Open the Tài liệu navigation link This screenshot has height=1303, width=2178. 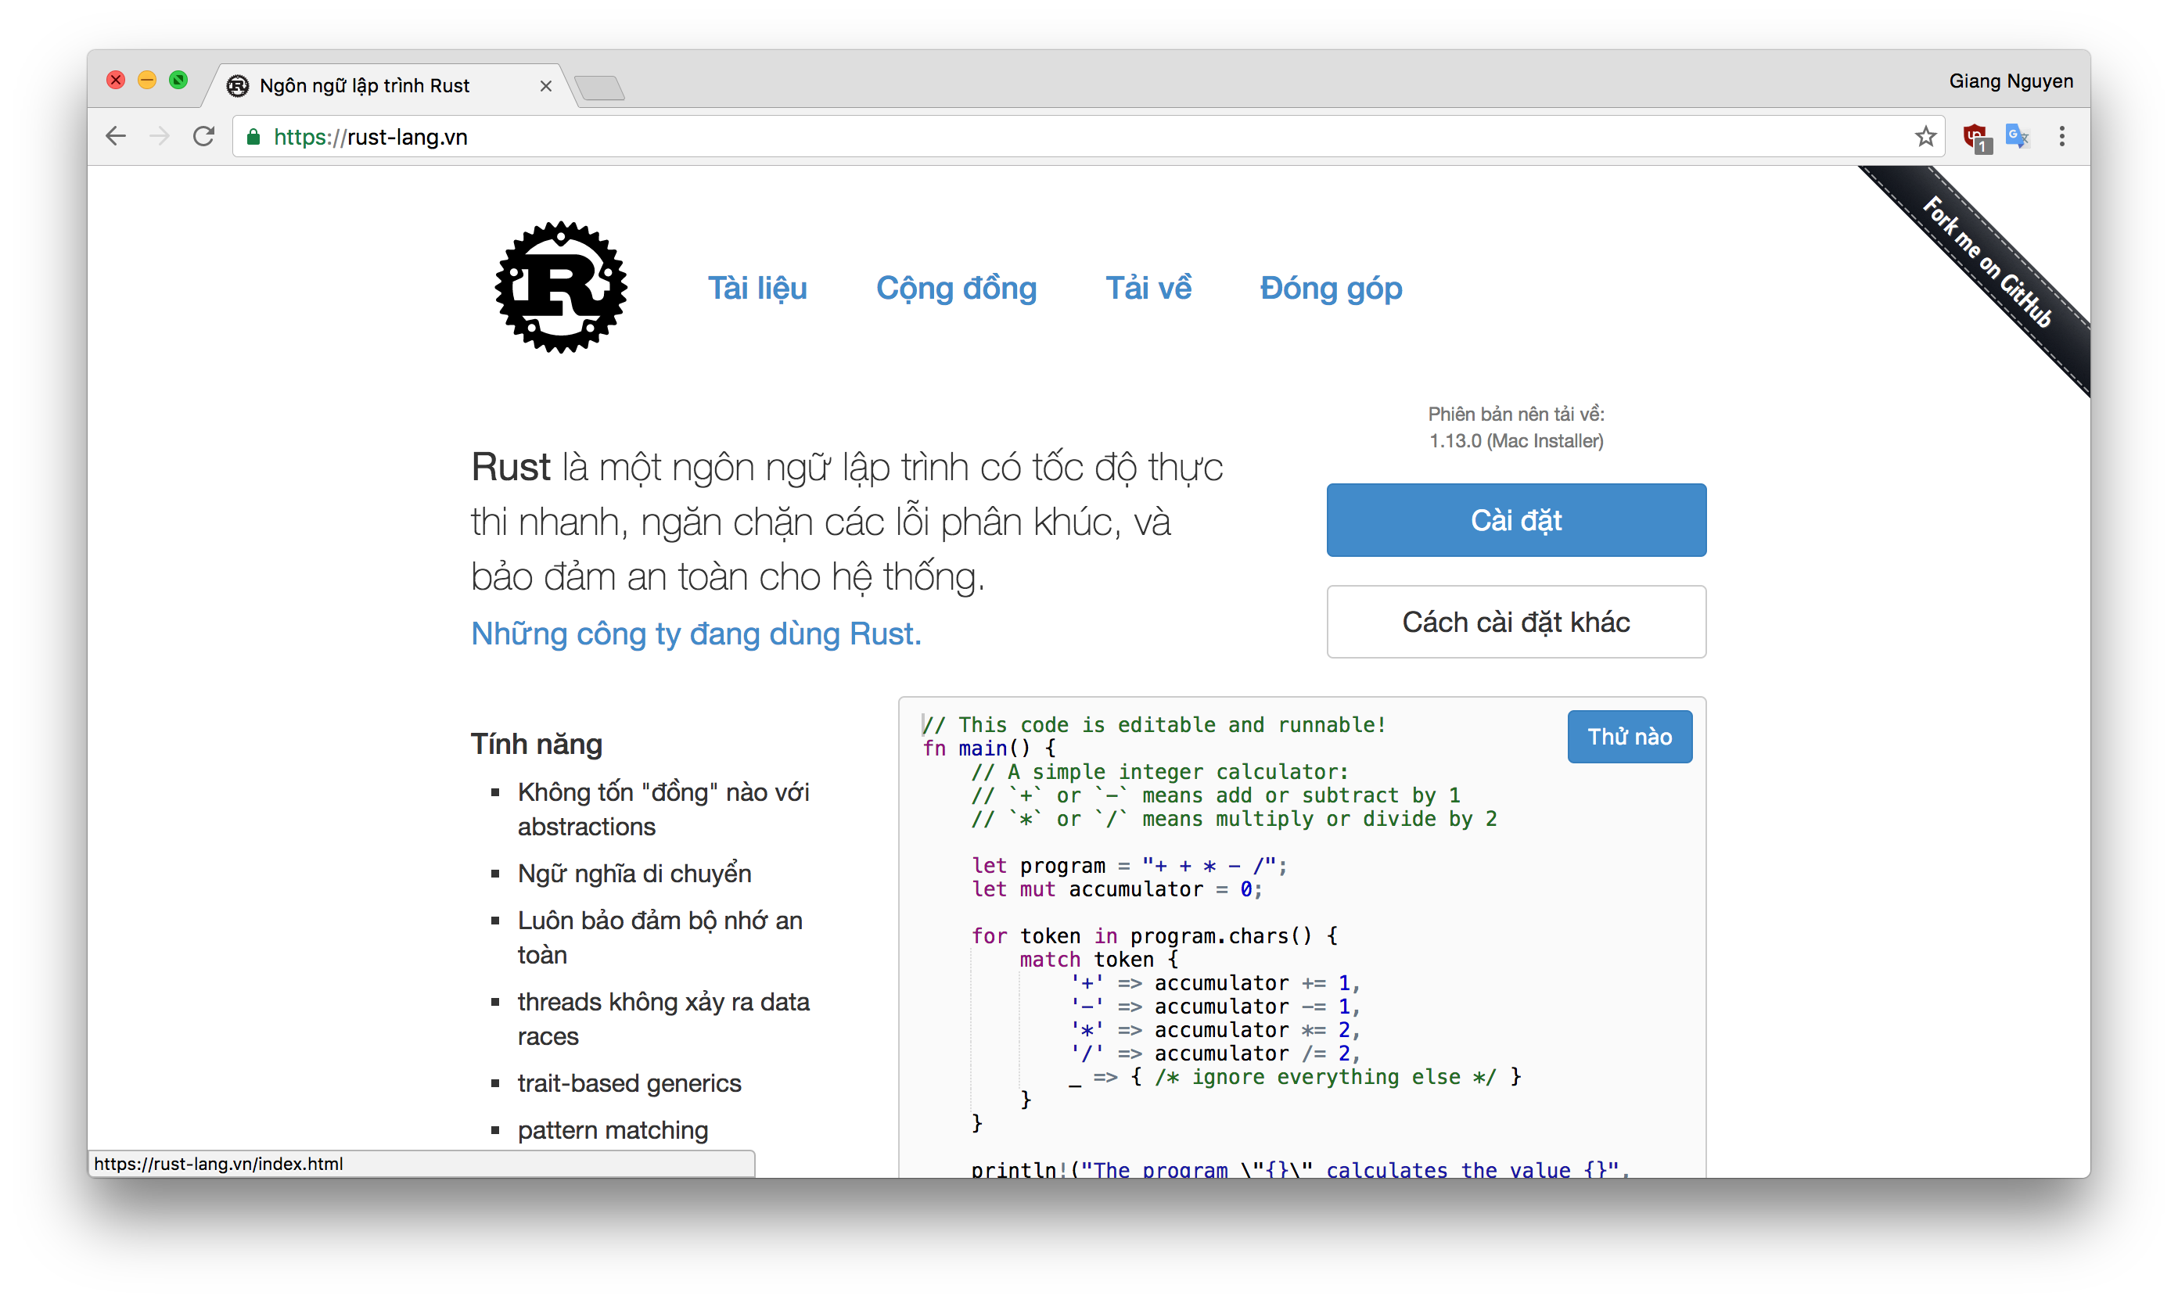(x=757, y=288)
